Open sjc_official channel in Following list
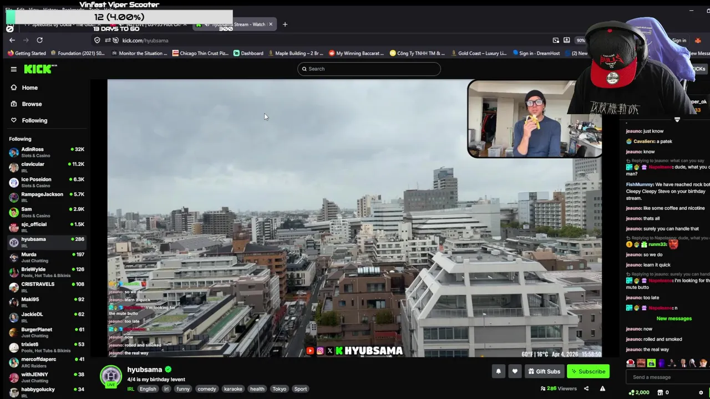Screen dimensions: 710x399 click(x=47, y=227)
